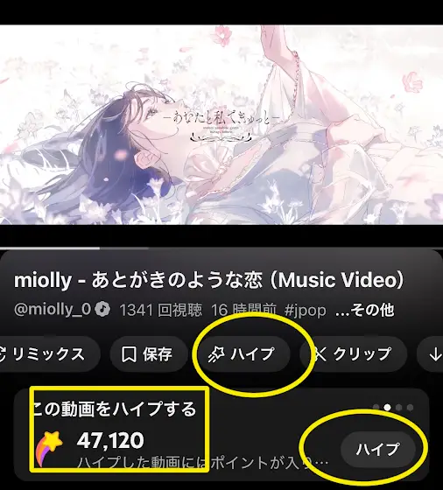The height and width of the screenshot is (490, 443).
Task: Tap the download arrow icon
Action: pos(435,355)
